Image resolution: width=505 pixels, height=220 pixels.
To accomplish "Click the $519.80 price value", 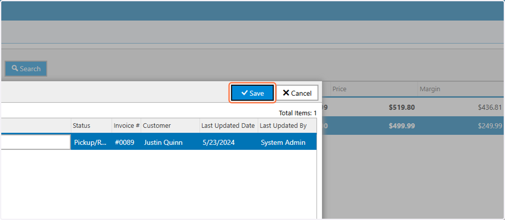I will pyautogui.click(x=401, y=107).
